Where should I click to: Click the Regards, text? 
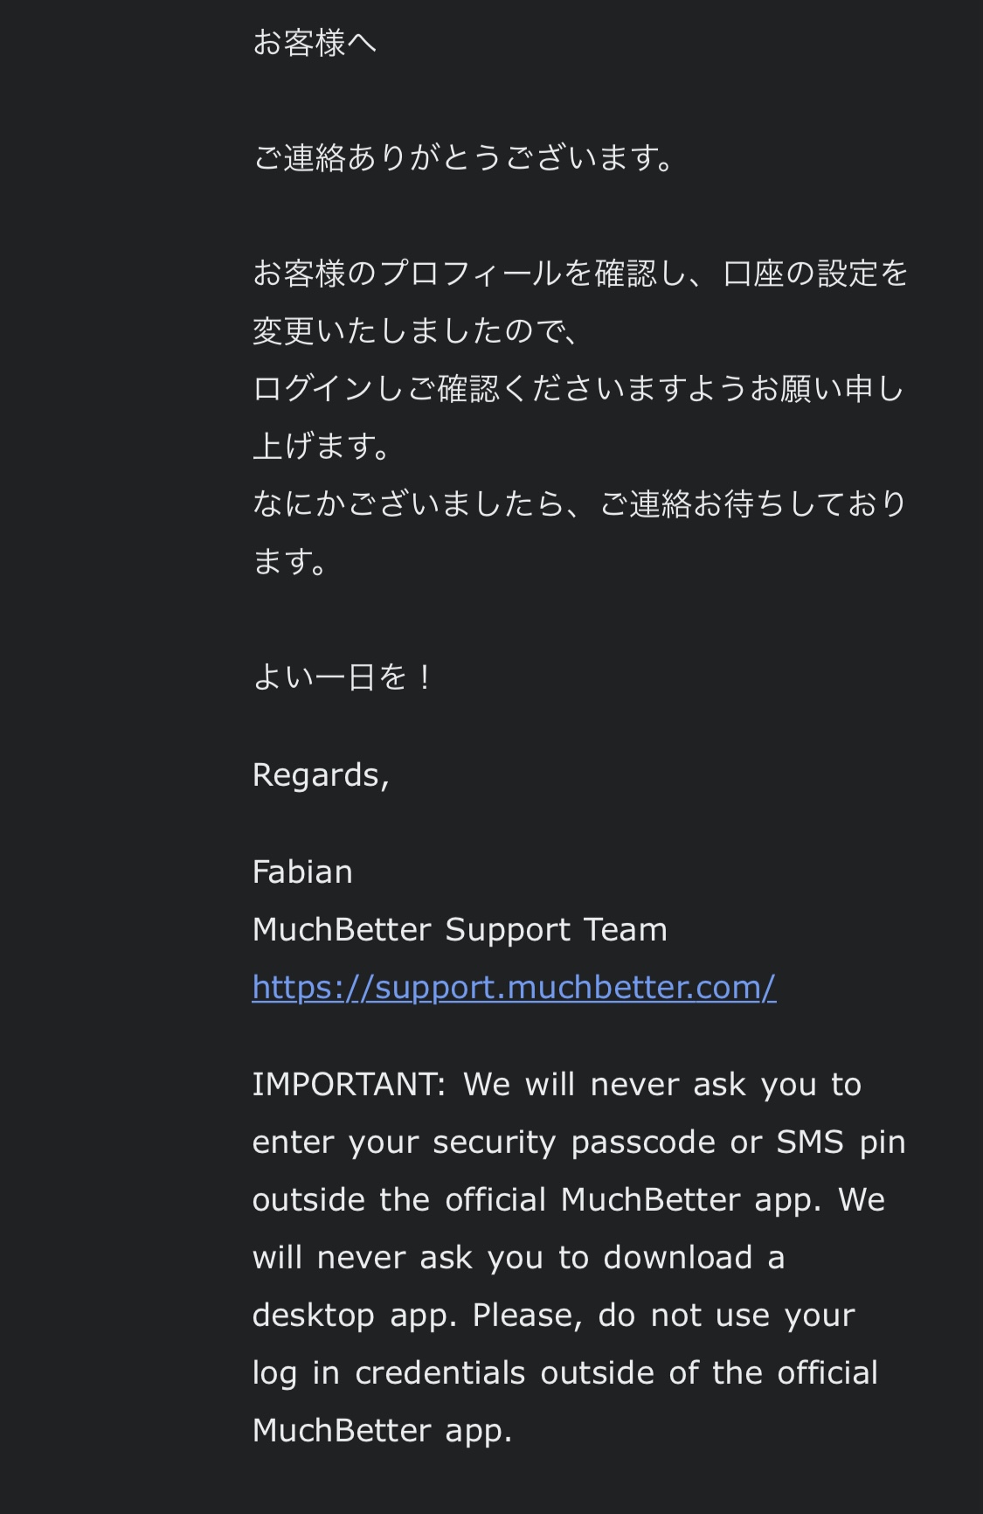pos(321,775)
